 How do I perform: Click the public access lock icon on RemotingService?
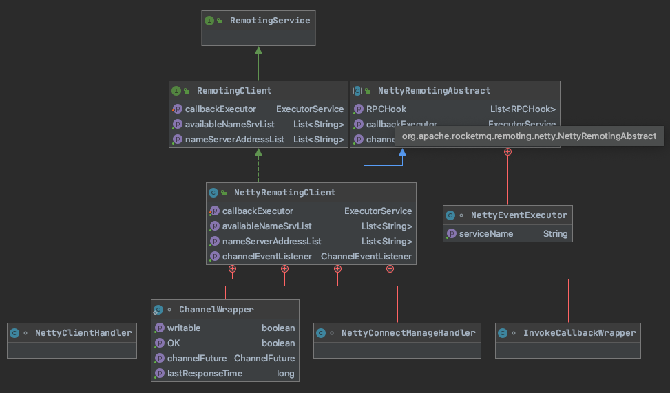click(220, 21)
